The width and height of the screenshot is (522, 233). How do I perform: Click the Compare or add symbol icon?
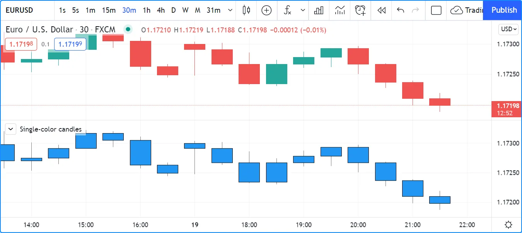coord(266,10)
